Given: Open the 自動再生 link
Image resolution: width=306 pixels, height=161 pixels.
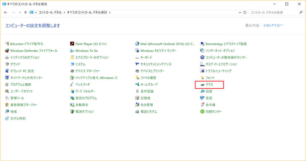Looking at the screenshot, I should click(x=82, y=105).
